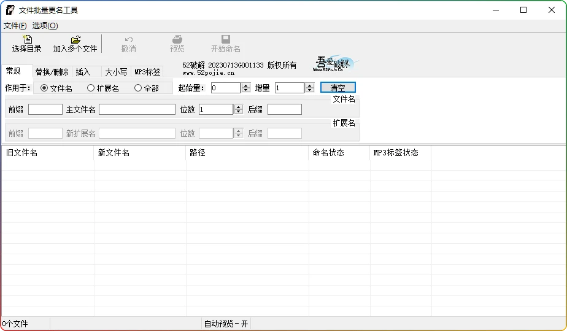Decrease the 增量 value with the down arrow
567x331 pixels.
click(x=309, y=90)
